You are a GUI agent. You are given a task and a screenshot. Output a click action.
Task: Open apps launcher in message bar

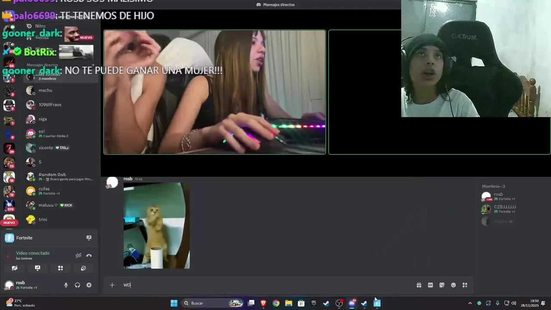(x=465, y=285)
